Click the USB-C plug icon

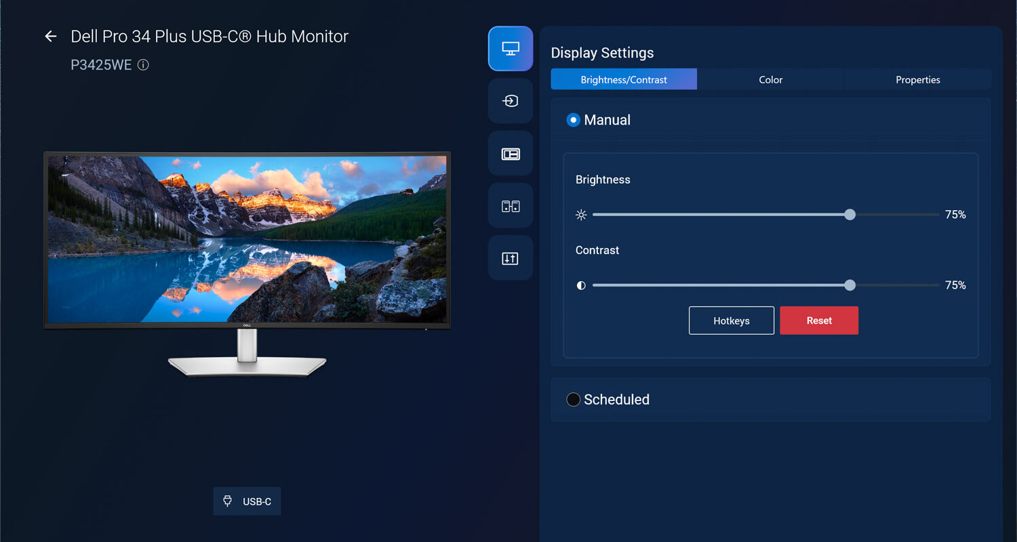point(228,501)
